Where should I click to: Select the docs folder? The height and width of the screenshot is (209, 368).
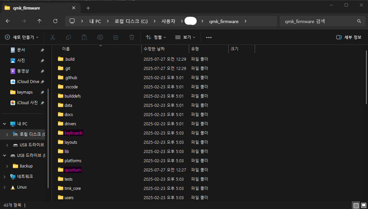click(x=69, y=115)
